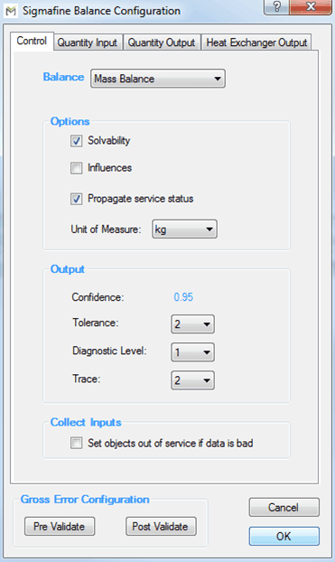Enable the Influences checkbox
Screen dimensions: 335x562
tap(76, 168)
